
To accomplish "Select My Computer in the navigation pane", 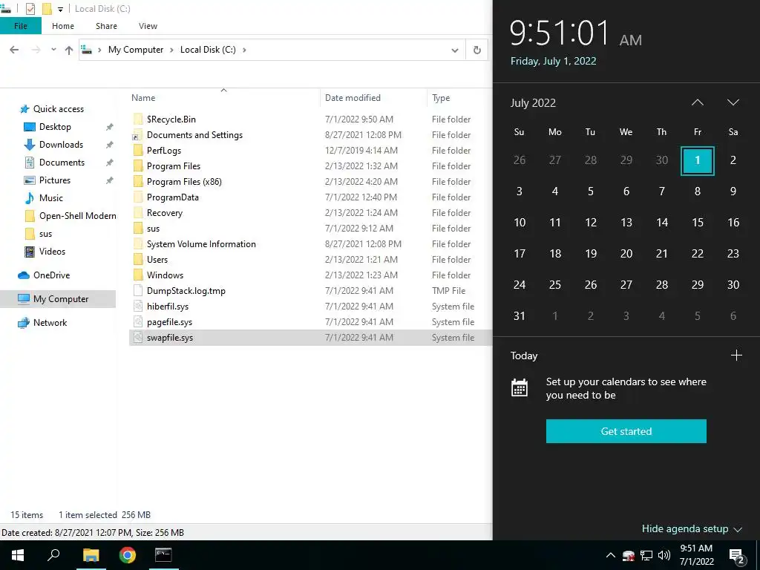I will (61, 299).
